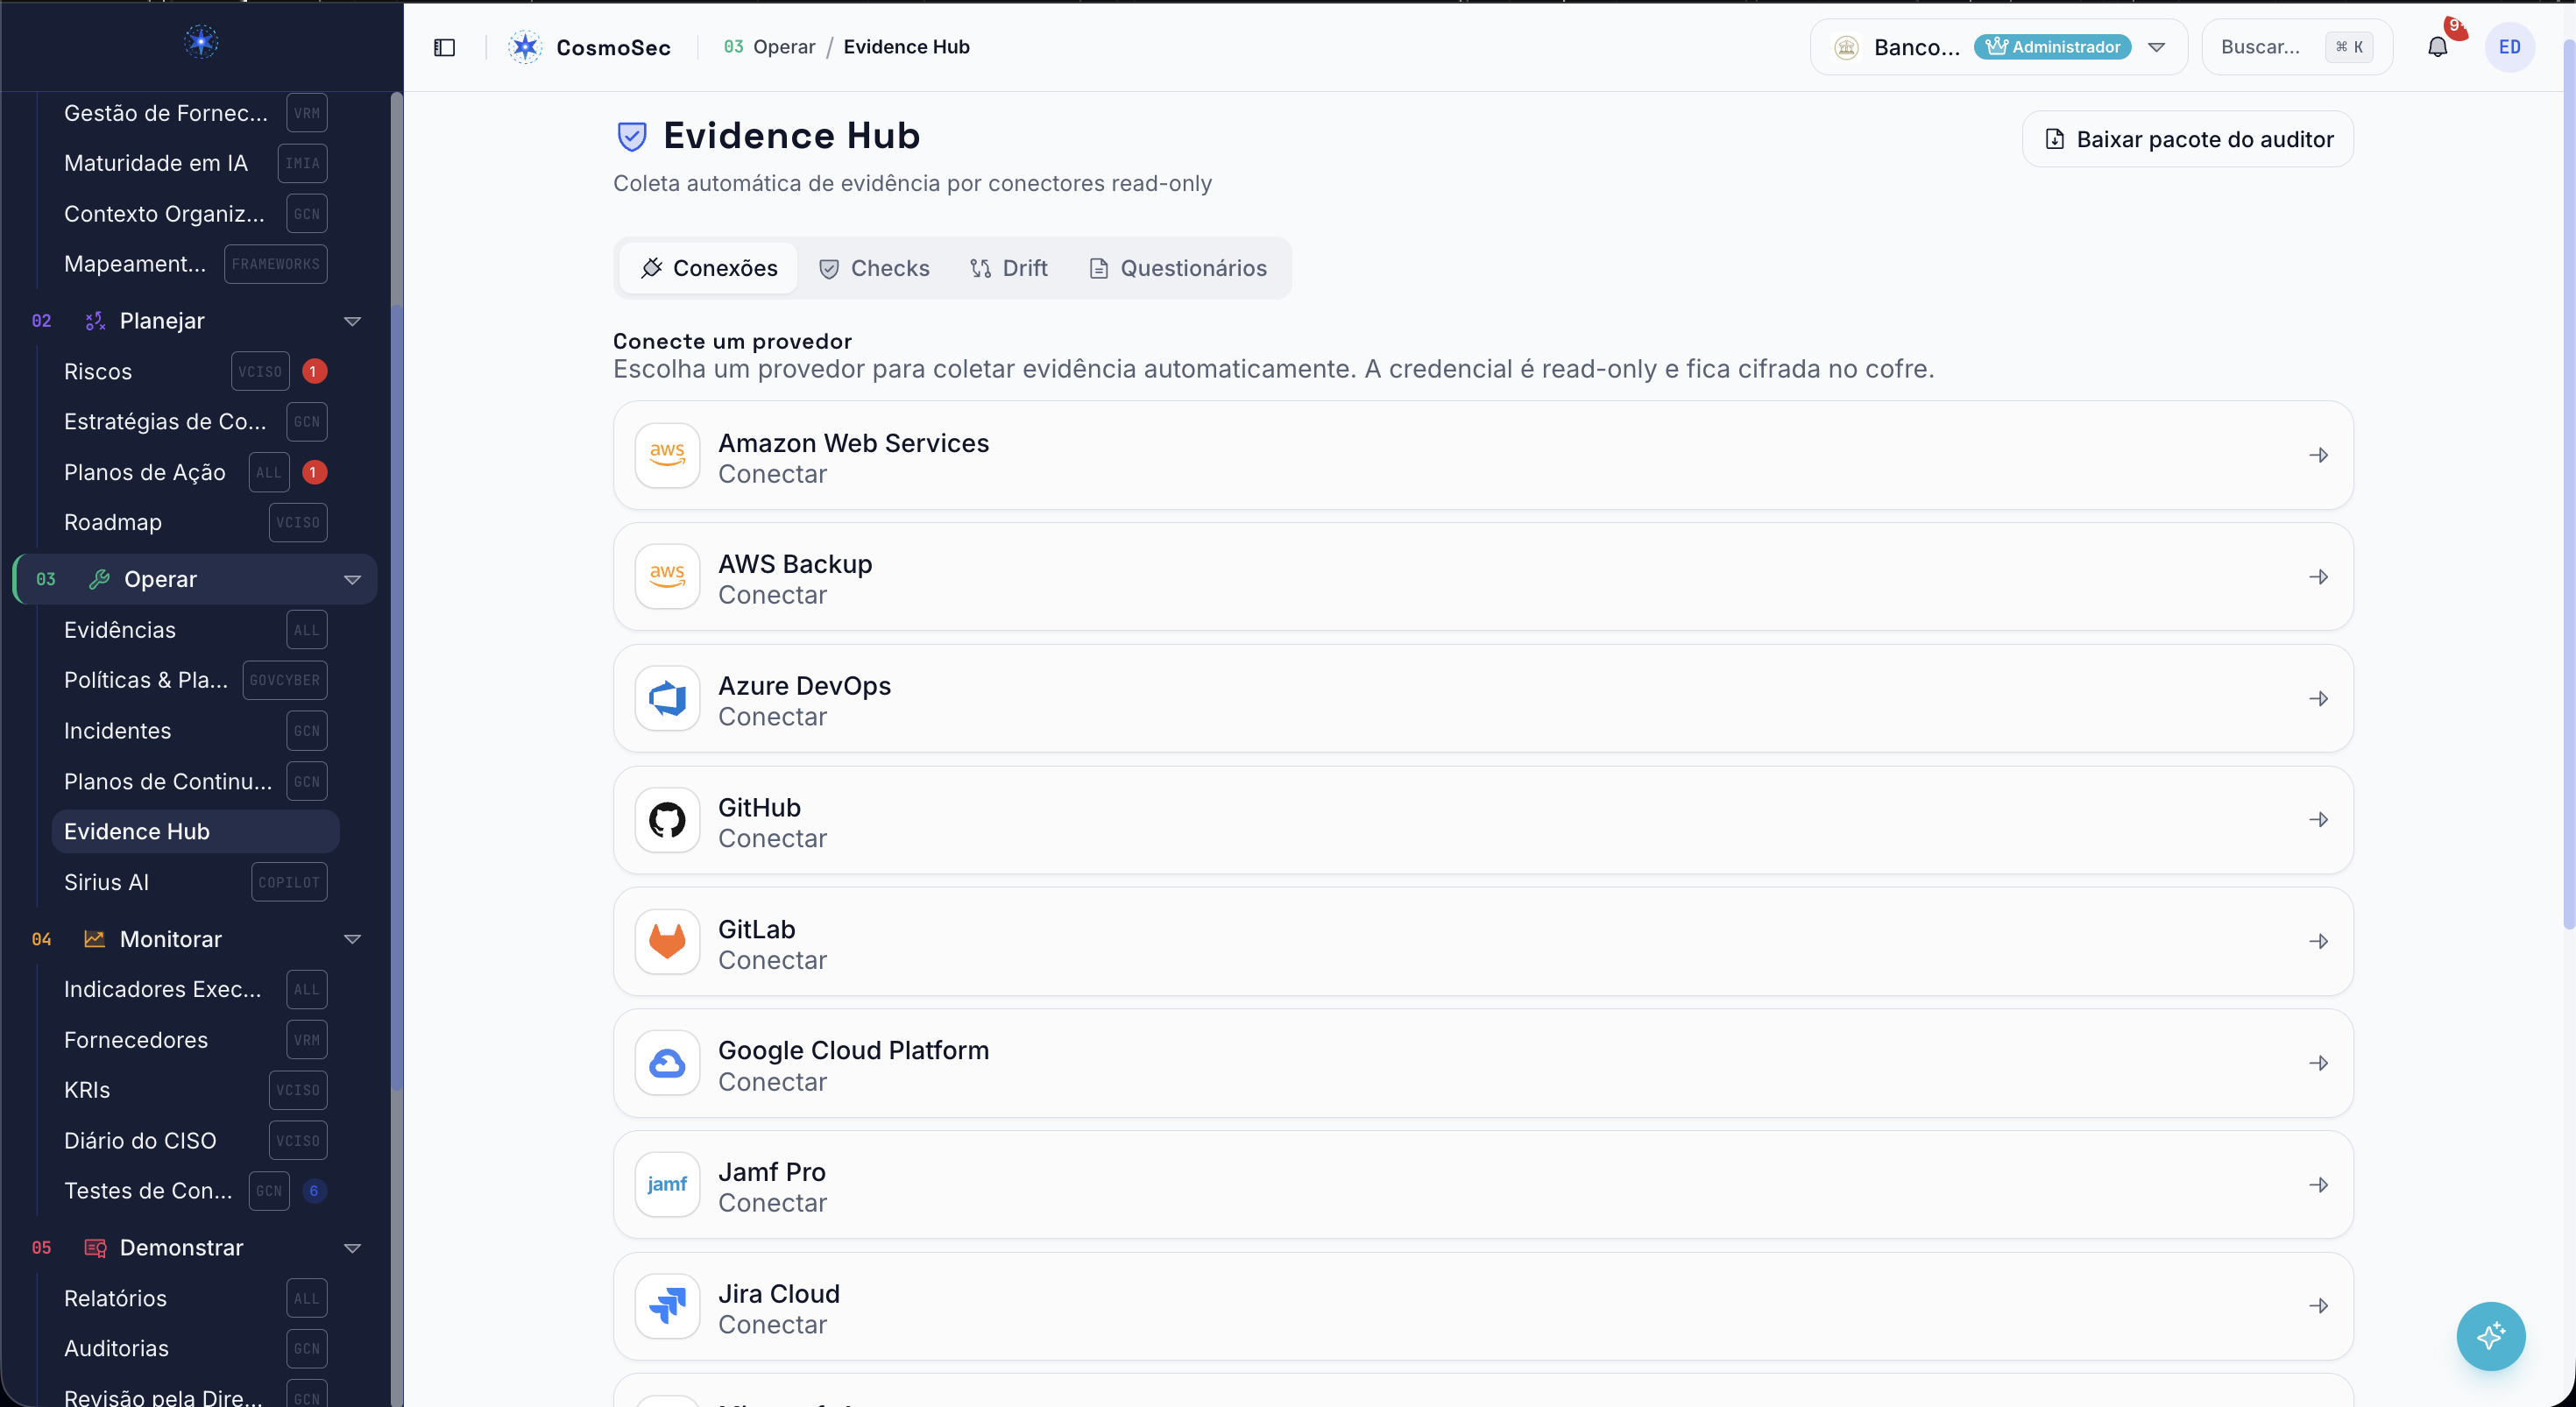Image resolution: width=2576 pixels, height=1407 pixels.
Task: Toggle the sidebar collapse icon
Action: (x=445, y=47)
